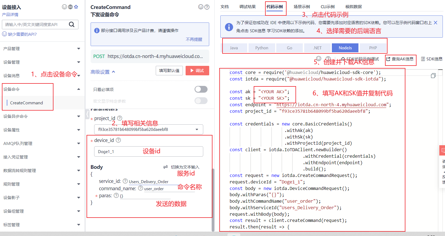The image size is (445, 236).
Task: Switch to the 文档 tab
Action: pyautogui.click(x=224, y=7)
